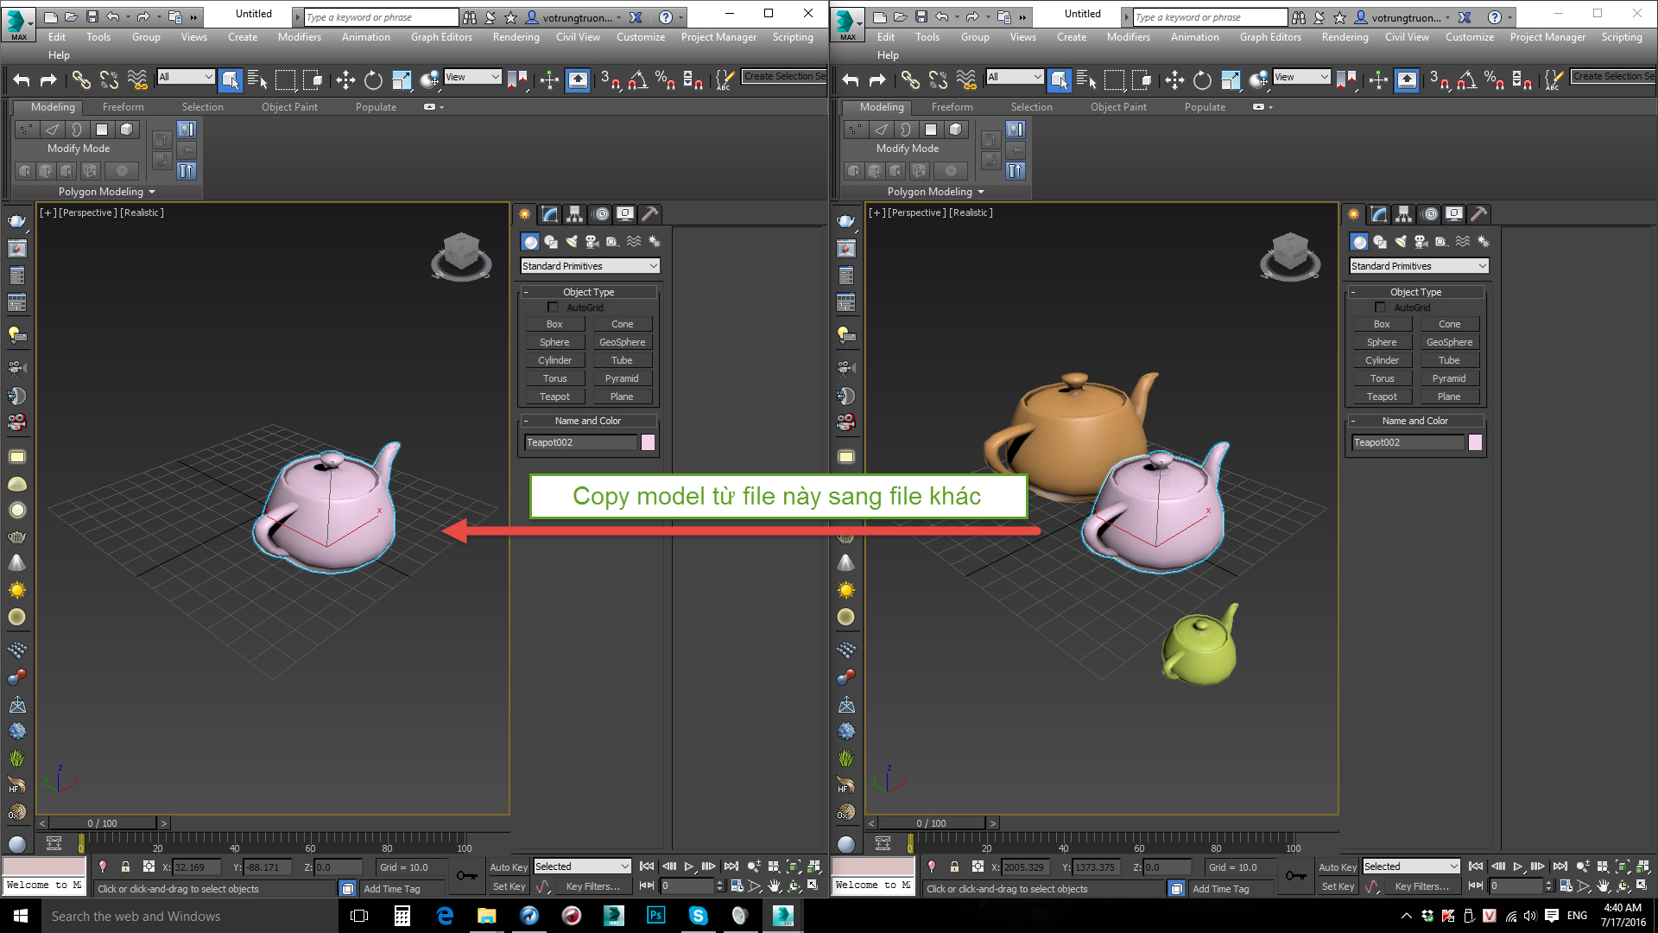Click timeline position input field

103,822
